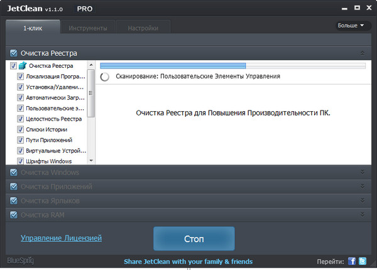Click the Очистка RAM section title
This screenshot has width=377, height=270.
42,215
